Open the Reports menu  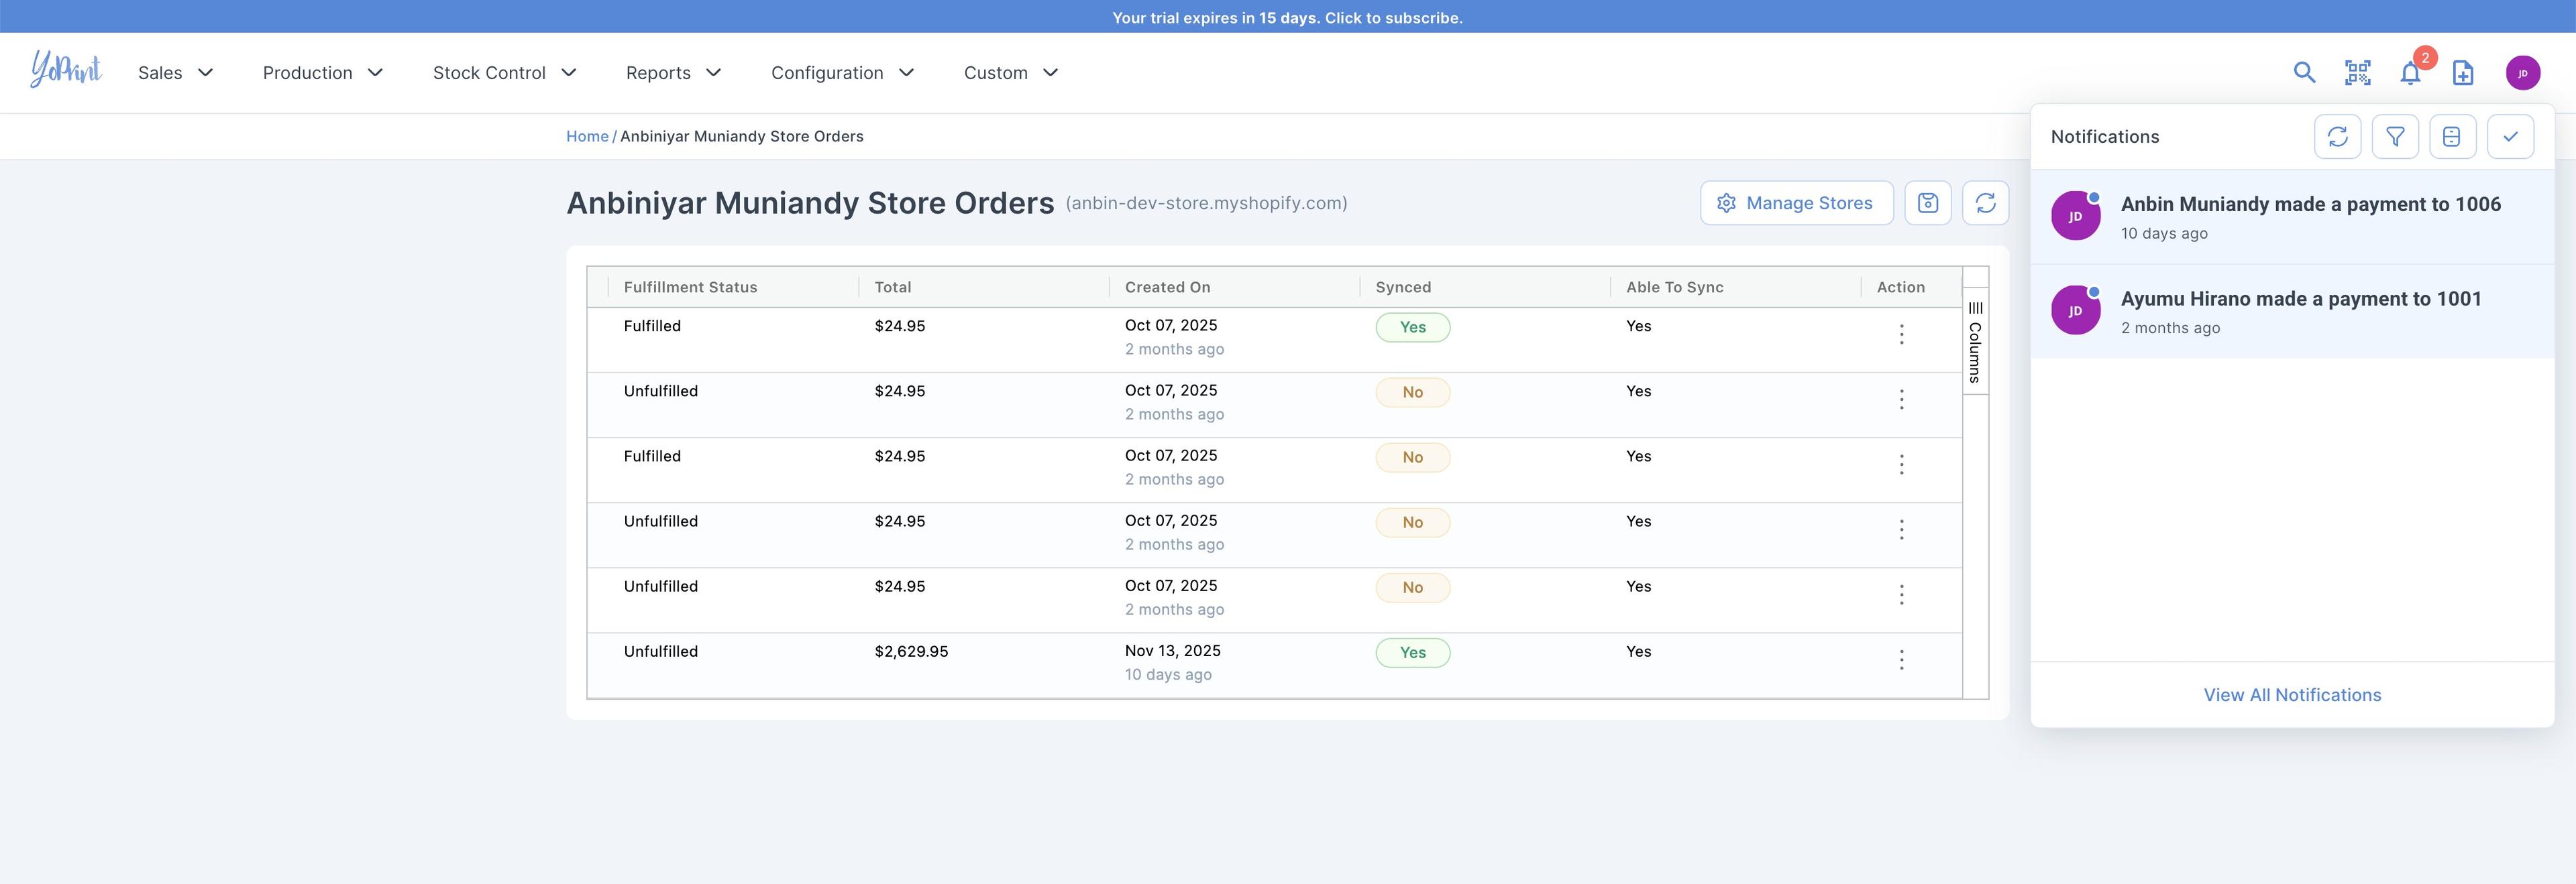[673, 73]
